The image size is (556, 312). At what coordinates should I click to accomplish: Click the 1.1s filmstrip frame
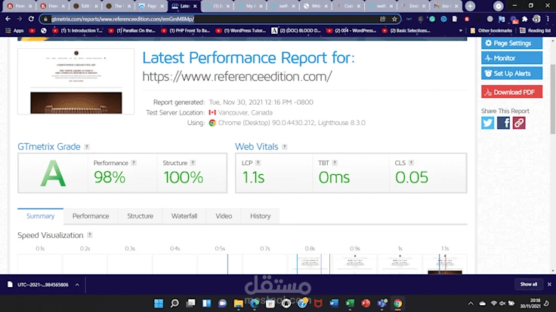click(x=445, y=265)
